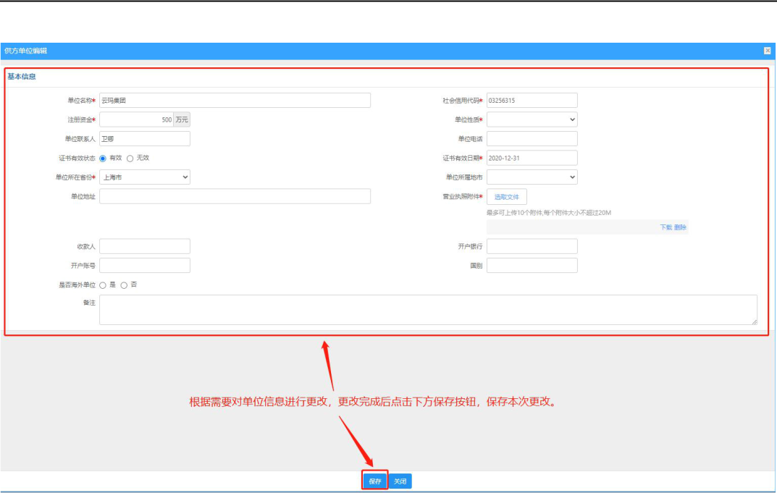Open the 单位所在省份 dropdown showing 上海市
Viewport: 777px width, 493px height.
pos(145,177)
